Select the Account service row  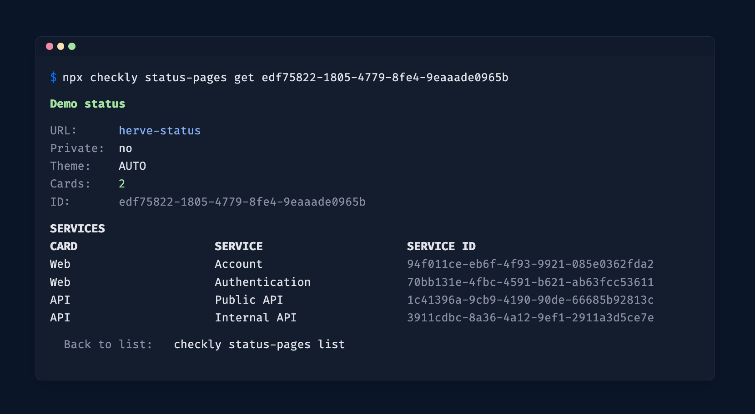[x=238, y=264]
